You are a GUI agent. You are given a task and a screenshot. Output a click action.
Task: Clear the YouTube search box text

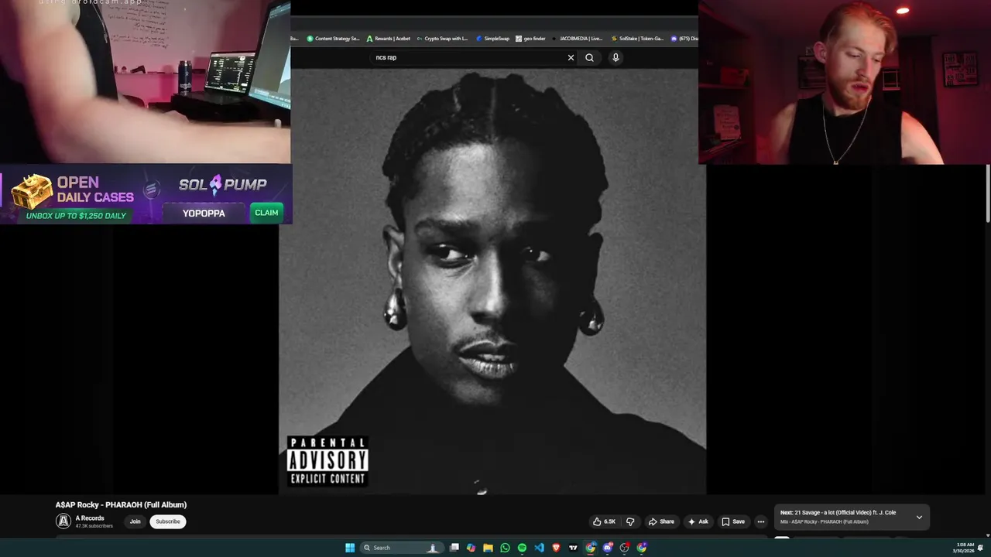(571, 57)
